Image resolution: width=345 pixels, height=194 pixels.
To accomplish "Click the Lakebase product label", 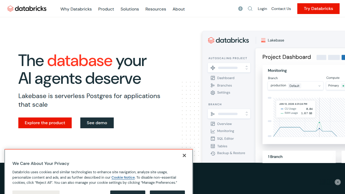I will click(x=276, y=40).
